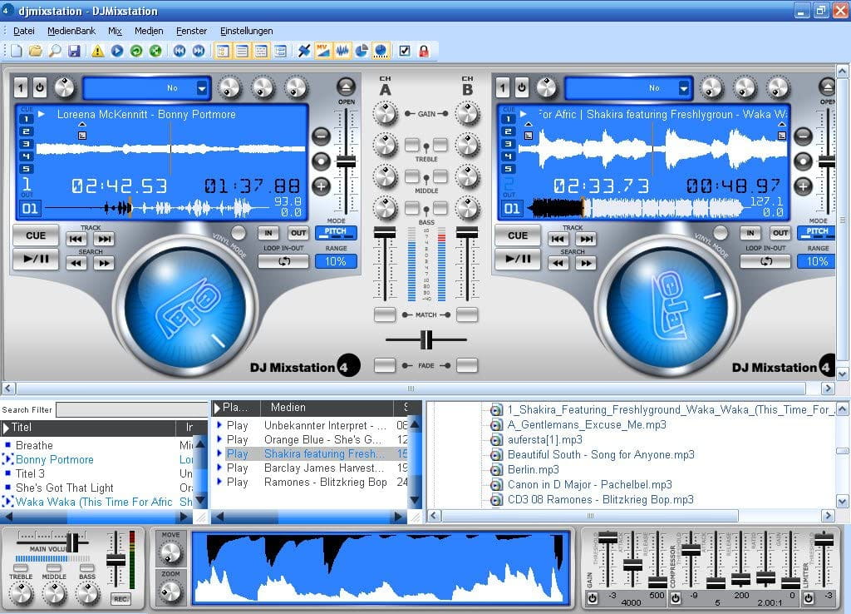Toggle the power button on the right deck

pos(522,87)
